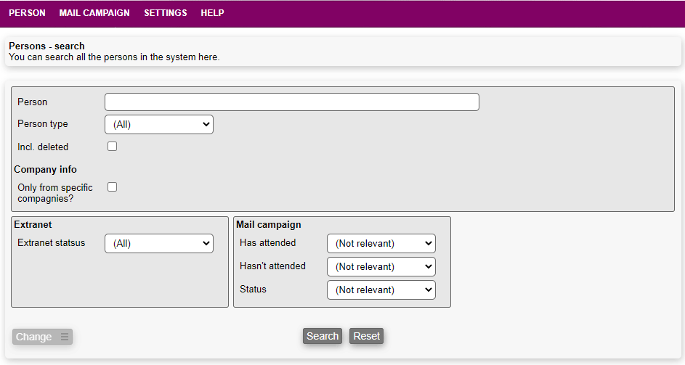Enable the Incl. deleted checkbox

(112, 147)
